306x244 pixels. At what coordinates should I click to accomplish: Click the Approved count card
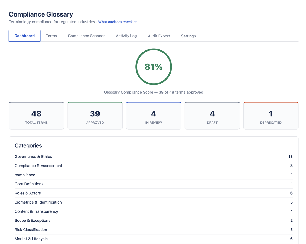pos(95,116)
